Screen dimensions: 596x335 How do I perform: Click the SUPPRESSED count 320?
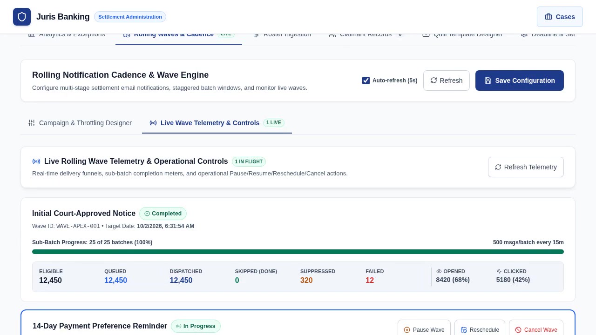coord(306,280)
